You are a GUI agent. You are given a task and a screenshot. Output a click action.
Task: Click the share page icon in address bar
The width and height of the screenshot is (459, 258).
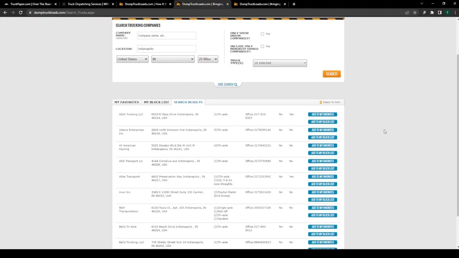407,13
